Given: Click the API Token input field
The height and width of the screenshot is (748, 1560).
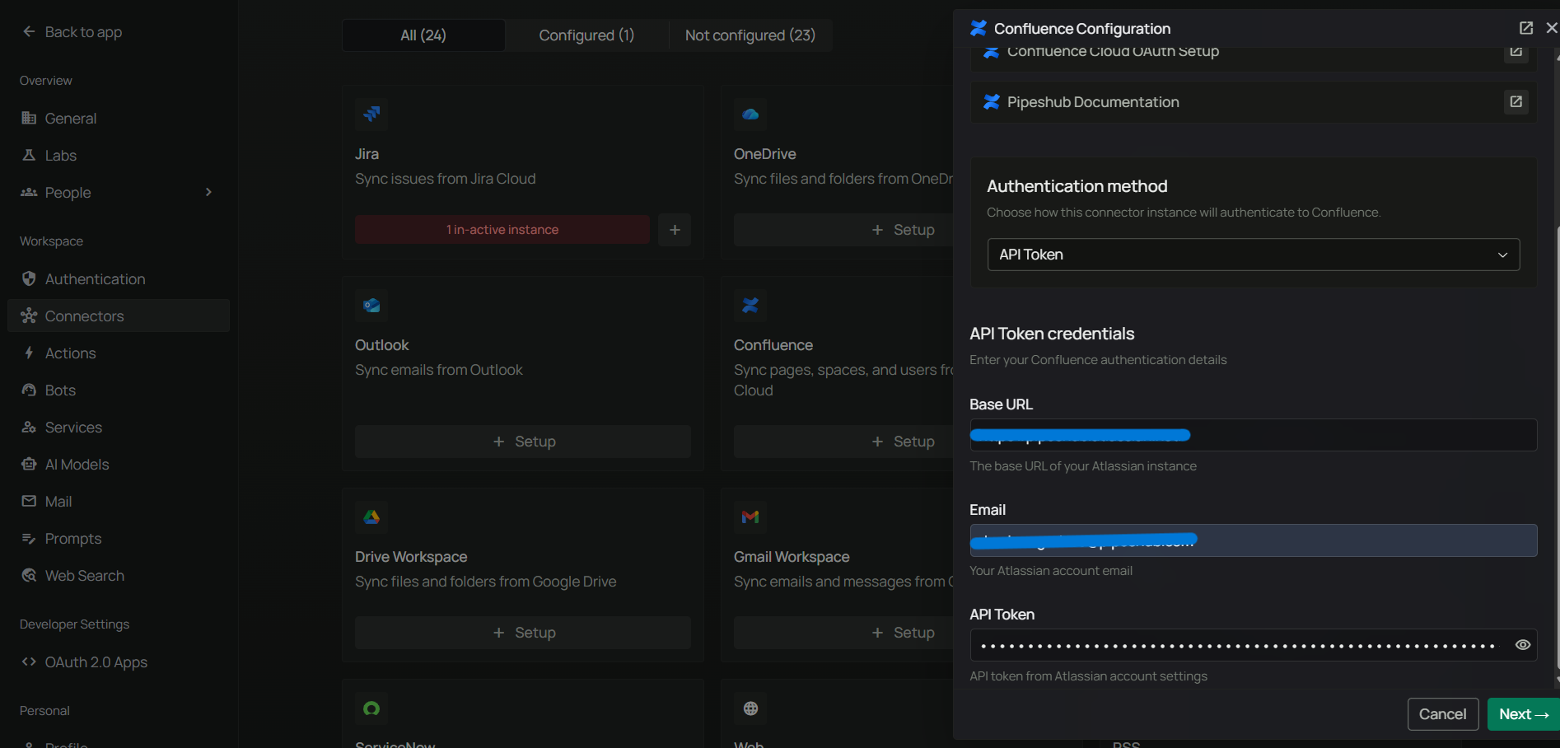Looking at the screenshot, I should coord(1254,645).
